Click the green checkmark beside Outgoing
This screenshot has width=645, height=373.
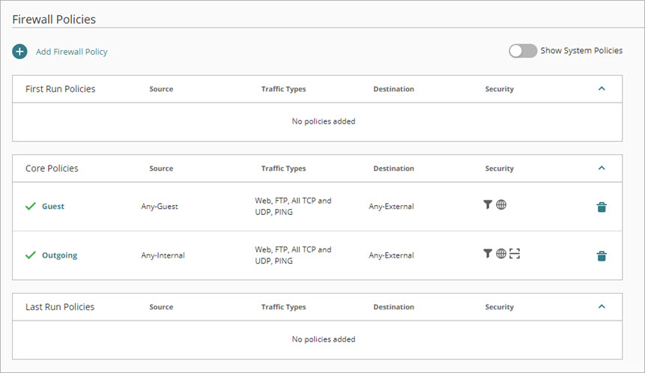tap(31, 255)
